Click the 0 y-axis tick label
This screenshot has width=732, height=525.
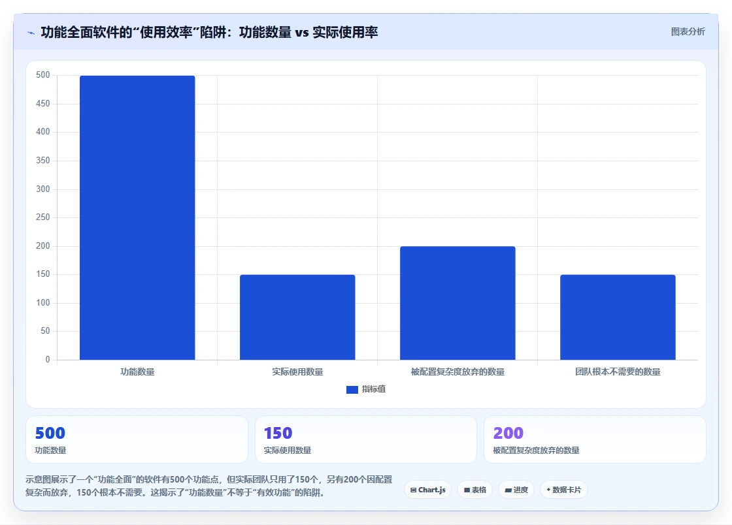(48, 360)
